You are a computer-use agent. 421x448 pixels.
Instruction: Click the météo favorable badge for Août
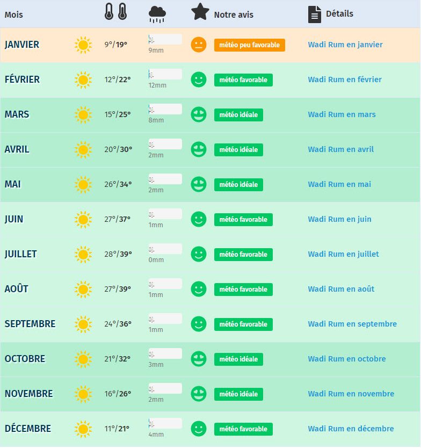tap(243, 290)
